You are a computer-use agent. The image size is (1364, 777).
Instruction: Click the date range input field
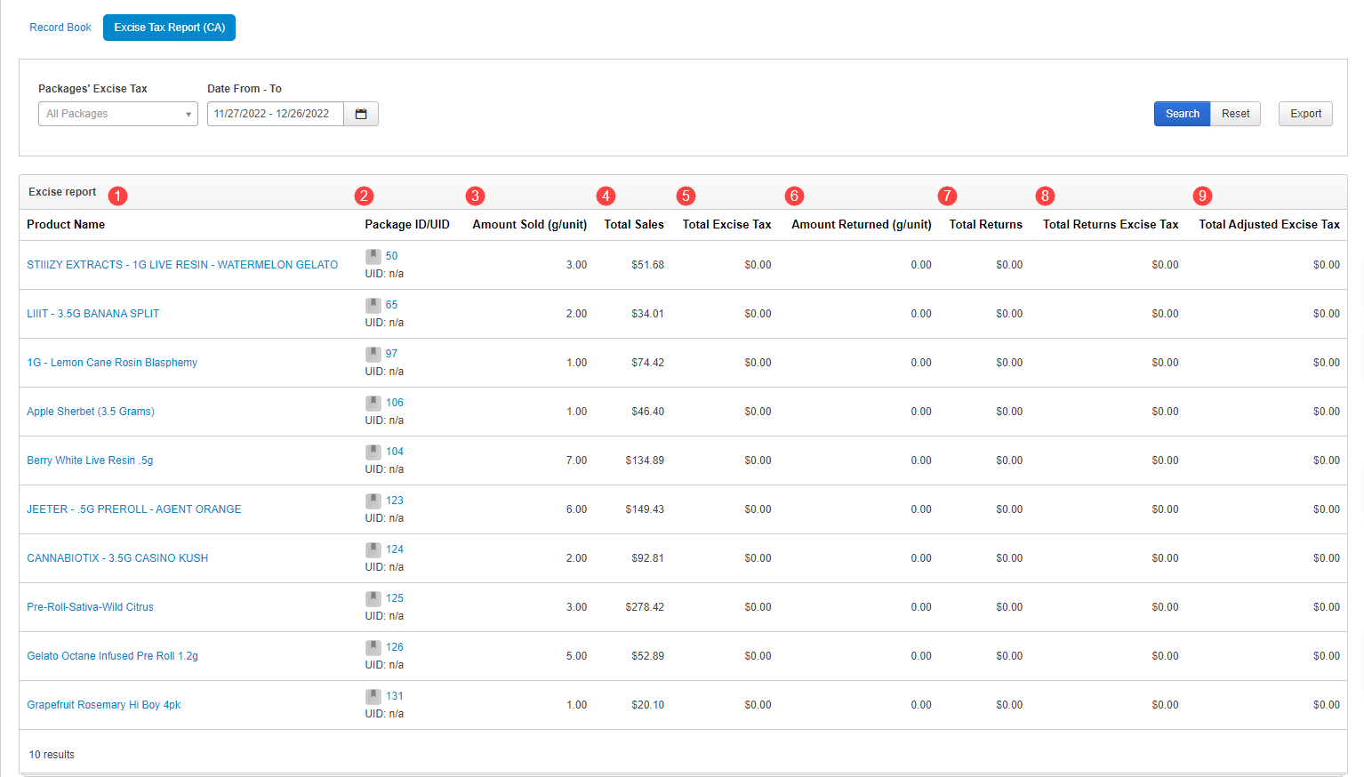click(275, 114)
